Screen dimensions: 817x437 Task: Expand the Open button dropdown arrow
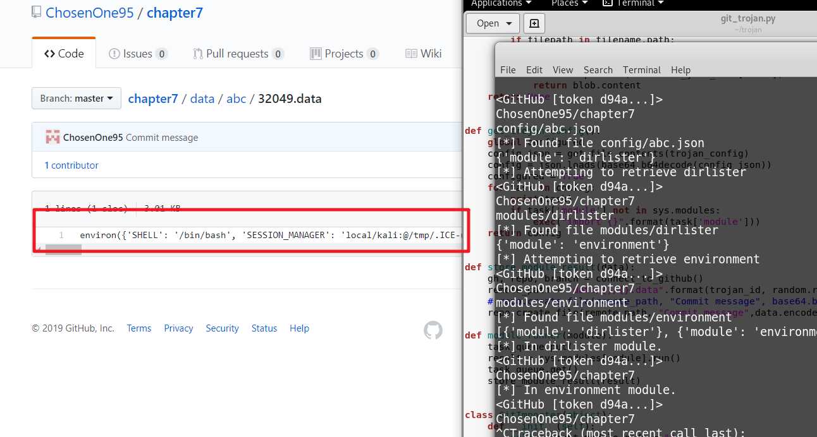coord(509,23)
